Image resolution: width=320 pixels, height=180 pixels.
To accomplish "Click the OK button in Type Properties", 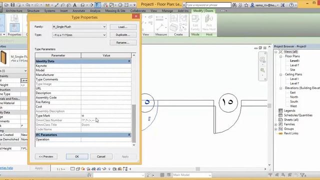I will pos(77,156).
